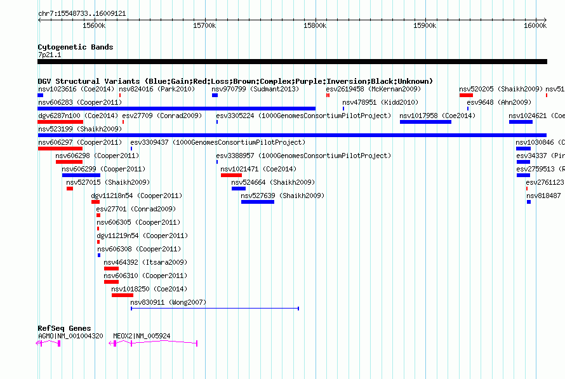
Task: Click the 15700k ruler tick label
Action: [204, 25]
